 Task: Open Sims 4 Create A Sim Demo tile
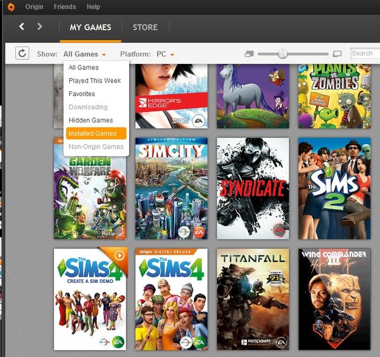click(90, 300)
